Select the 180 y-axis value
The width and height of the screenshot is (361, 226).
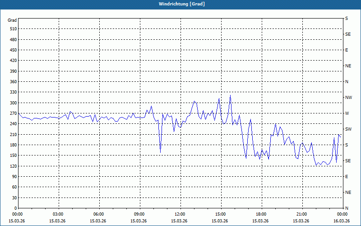point(13,145)
